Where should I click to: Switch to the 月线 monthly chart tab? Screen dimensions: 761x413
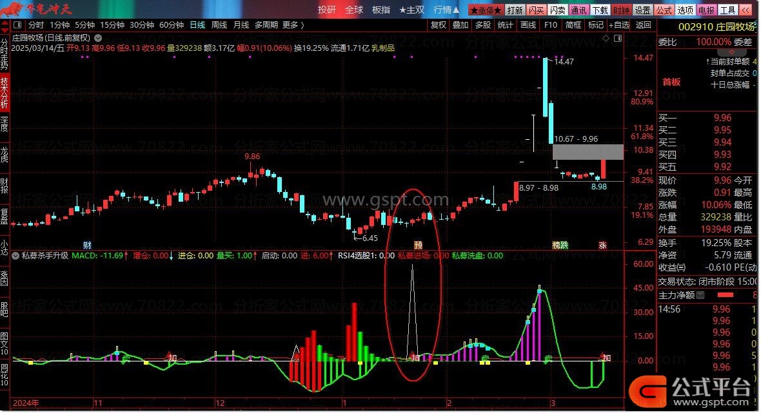click(x=241, y=24)
